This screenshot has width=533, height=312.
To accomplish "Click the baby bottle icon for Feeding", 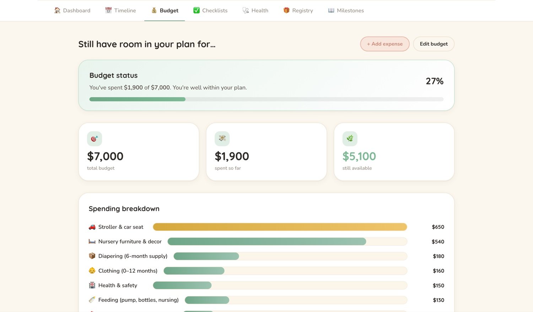I will click(92, 300).
